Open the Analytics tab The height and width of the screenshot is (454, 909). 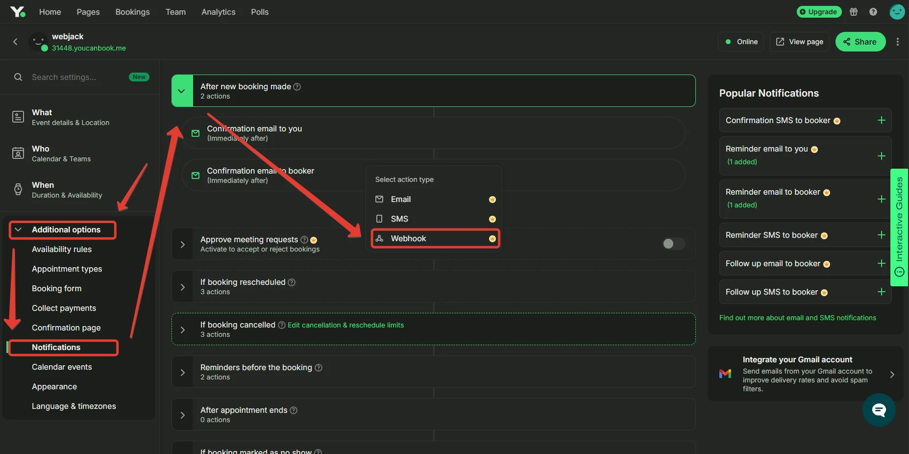click(x=218, y=12)
